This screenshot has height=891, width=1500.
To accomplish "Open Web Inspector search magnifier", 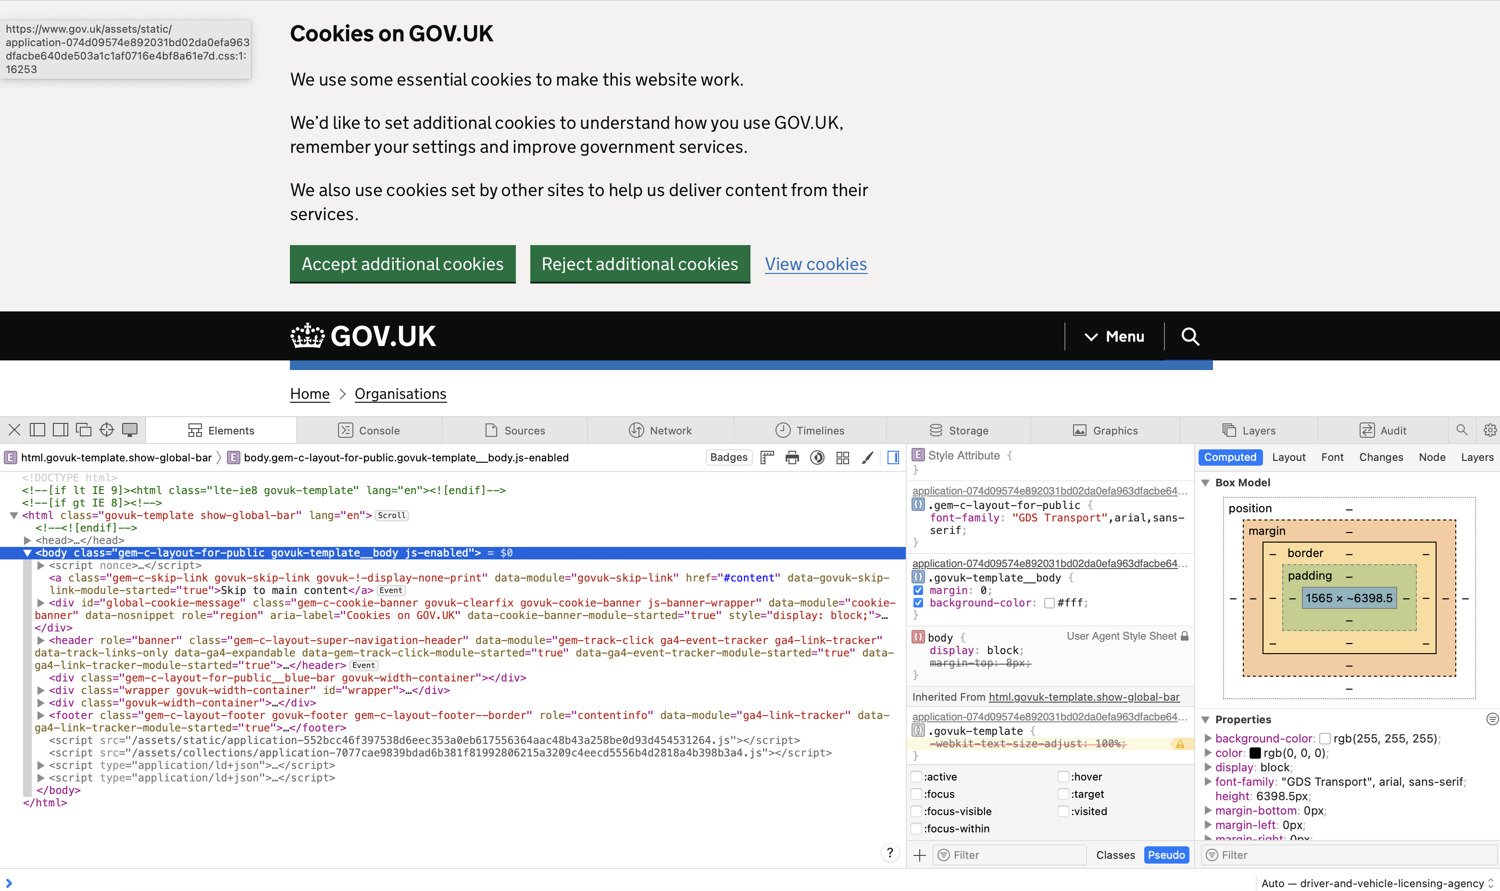I will [1462, 430].
